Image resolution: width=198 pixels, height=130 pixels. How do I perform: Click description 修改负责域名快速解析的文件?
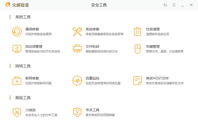[x=165, y=83]
